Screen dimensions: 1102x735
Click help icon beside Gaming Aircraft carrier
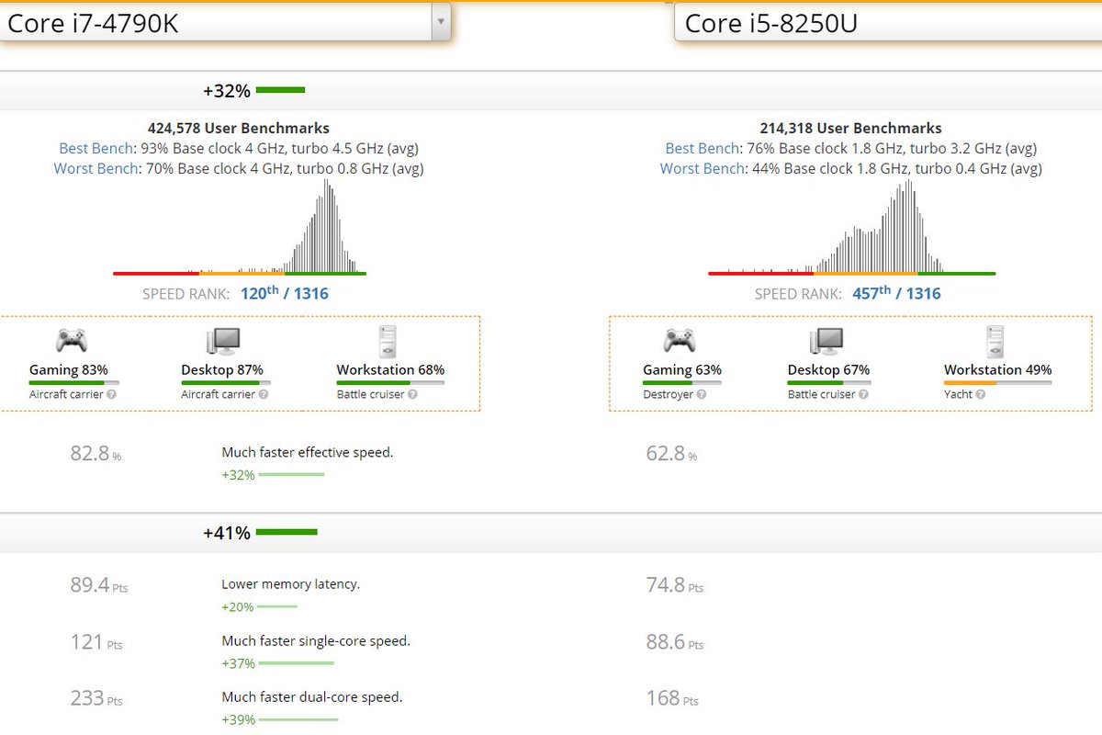pos(111,394)
